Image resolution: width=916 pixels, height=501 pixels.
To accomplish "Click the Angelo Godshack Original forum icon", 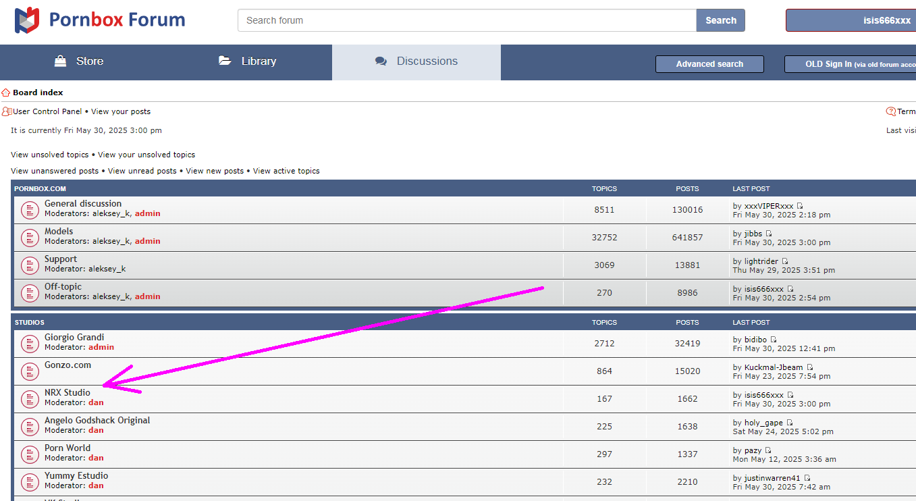I will pyautogui.click(x=30, y=427).
